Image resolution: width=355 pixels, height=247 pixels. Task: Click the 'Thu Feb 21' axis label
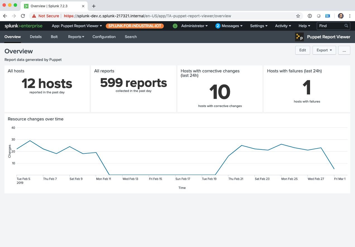tap(236, 179)
